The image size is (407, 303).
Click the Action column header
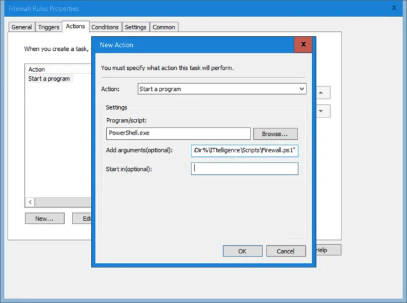[58, 69]
